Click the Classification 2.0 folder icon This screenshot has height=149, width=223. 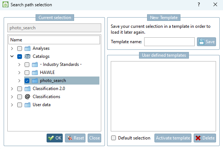tap(28, 89)
